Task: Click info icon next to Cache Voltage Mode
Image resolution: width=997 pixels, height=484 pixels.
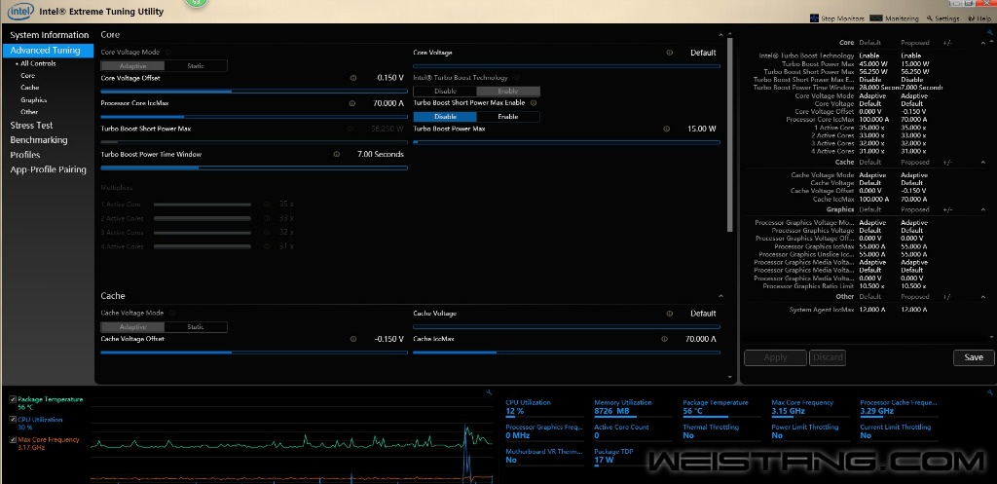Action: click(172, 313)
